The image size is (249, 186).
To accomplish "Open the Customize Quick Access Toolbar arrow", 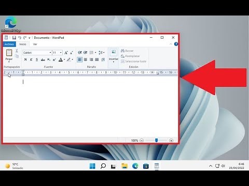I will [30, 38].
